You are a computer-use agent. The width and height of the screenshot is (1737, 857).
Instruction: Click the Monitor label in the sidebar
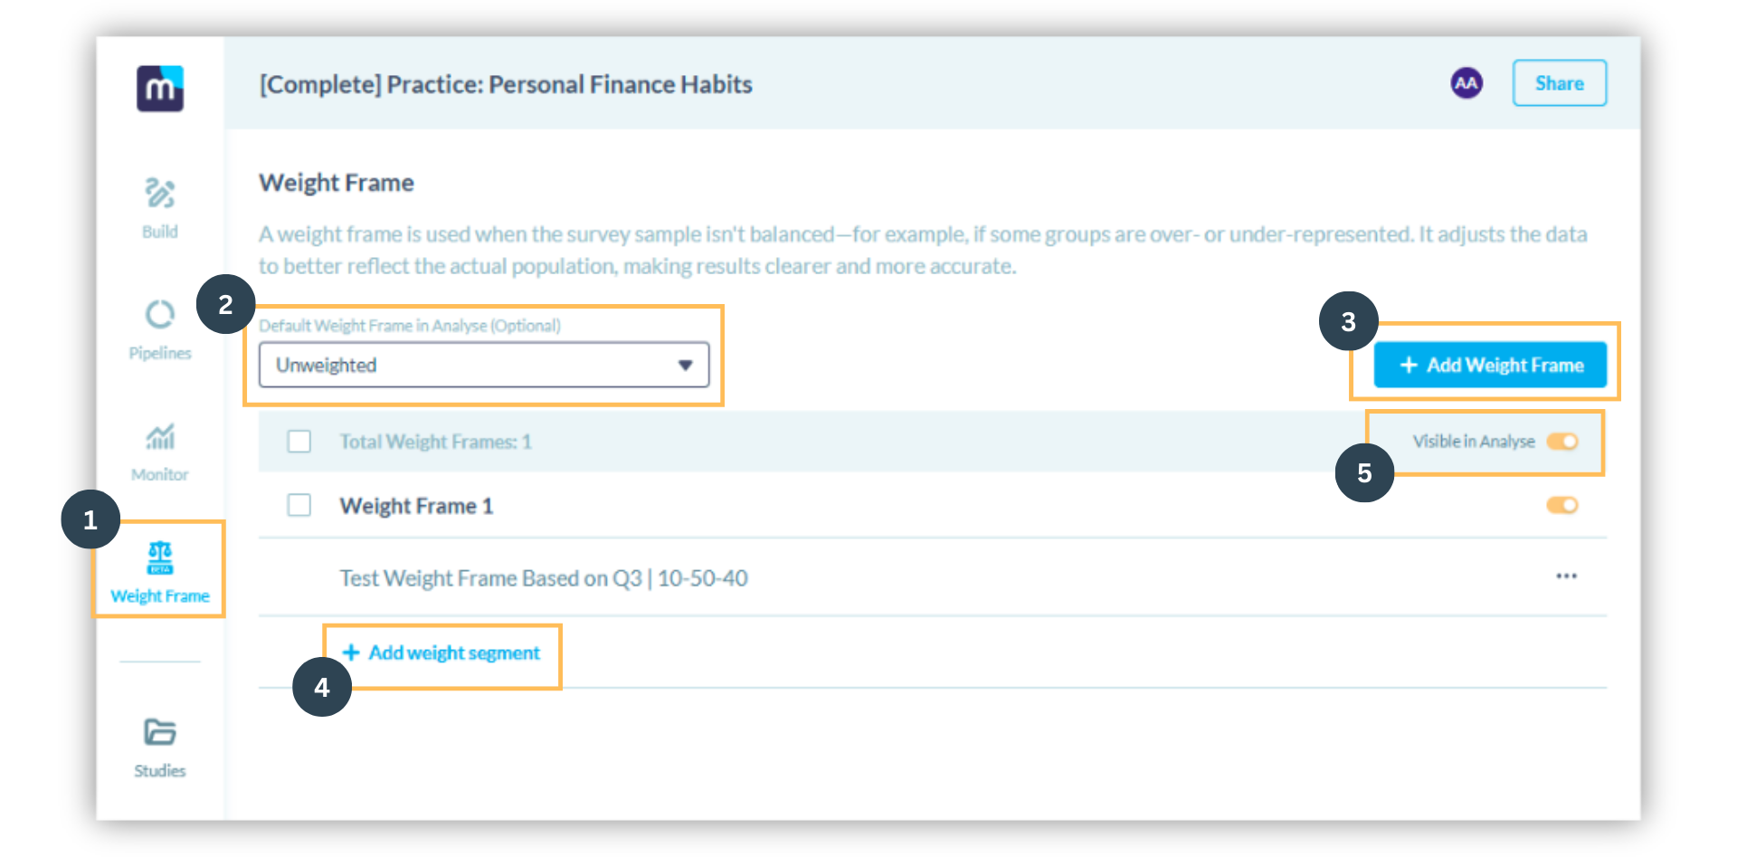tap(160, 474)
